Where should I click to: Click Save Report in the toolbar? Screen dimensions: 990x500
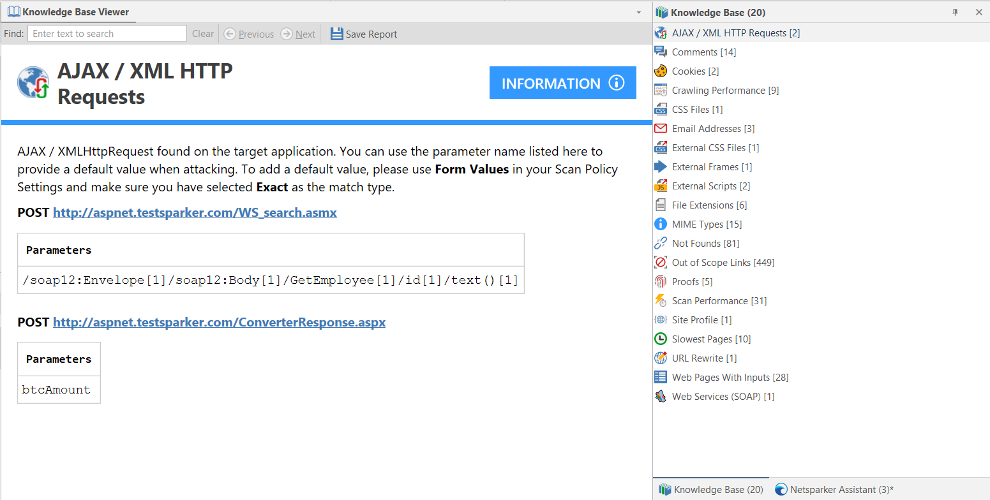click(364, 34)
